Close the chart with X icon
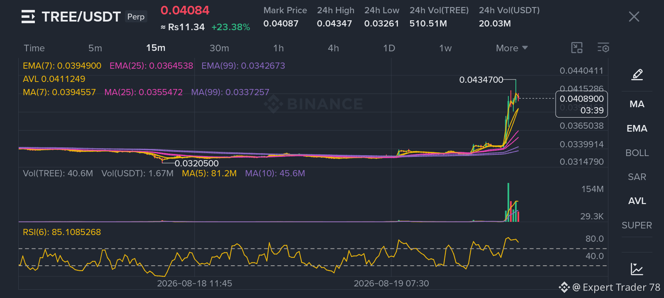664x298 pixels. tap(634, 17)
